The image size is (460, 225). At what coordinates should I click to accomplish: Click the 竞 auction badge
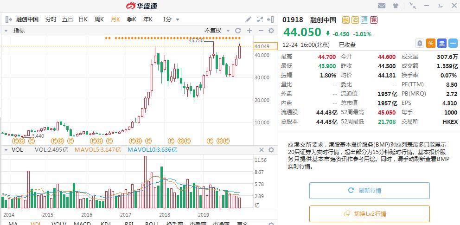pyautogui.click(x=374, y=20)
